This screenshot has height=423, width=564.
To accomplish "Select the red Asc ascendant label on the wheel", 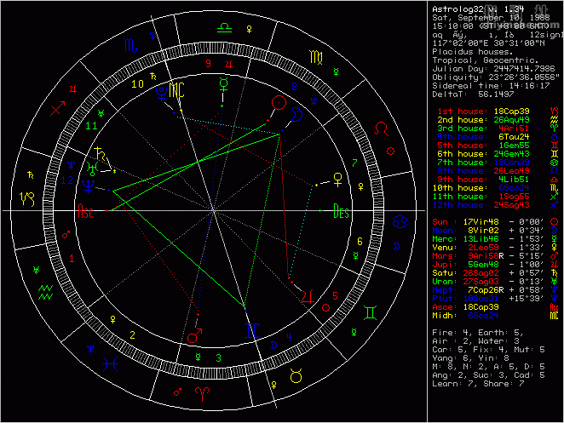I will [86, 210].
